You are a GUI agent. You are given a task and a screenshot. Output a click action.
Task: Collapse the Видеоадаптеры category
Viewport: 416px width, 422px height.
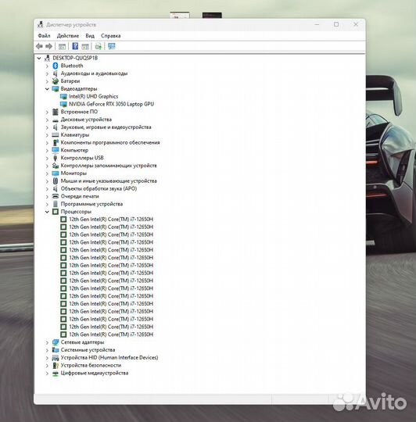(47, 89)
